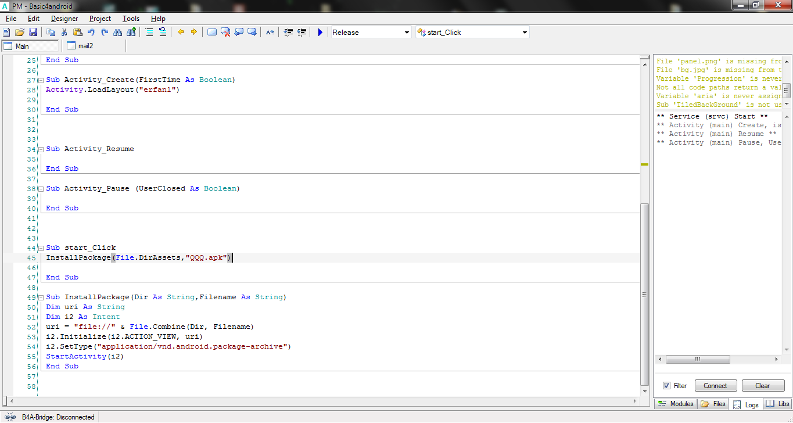Click the Save file toolbar icon
The image size is (793, 423).
pyautogui.click(x=33, y=33)
